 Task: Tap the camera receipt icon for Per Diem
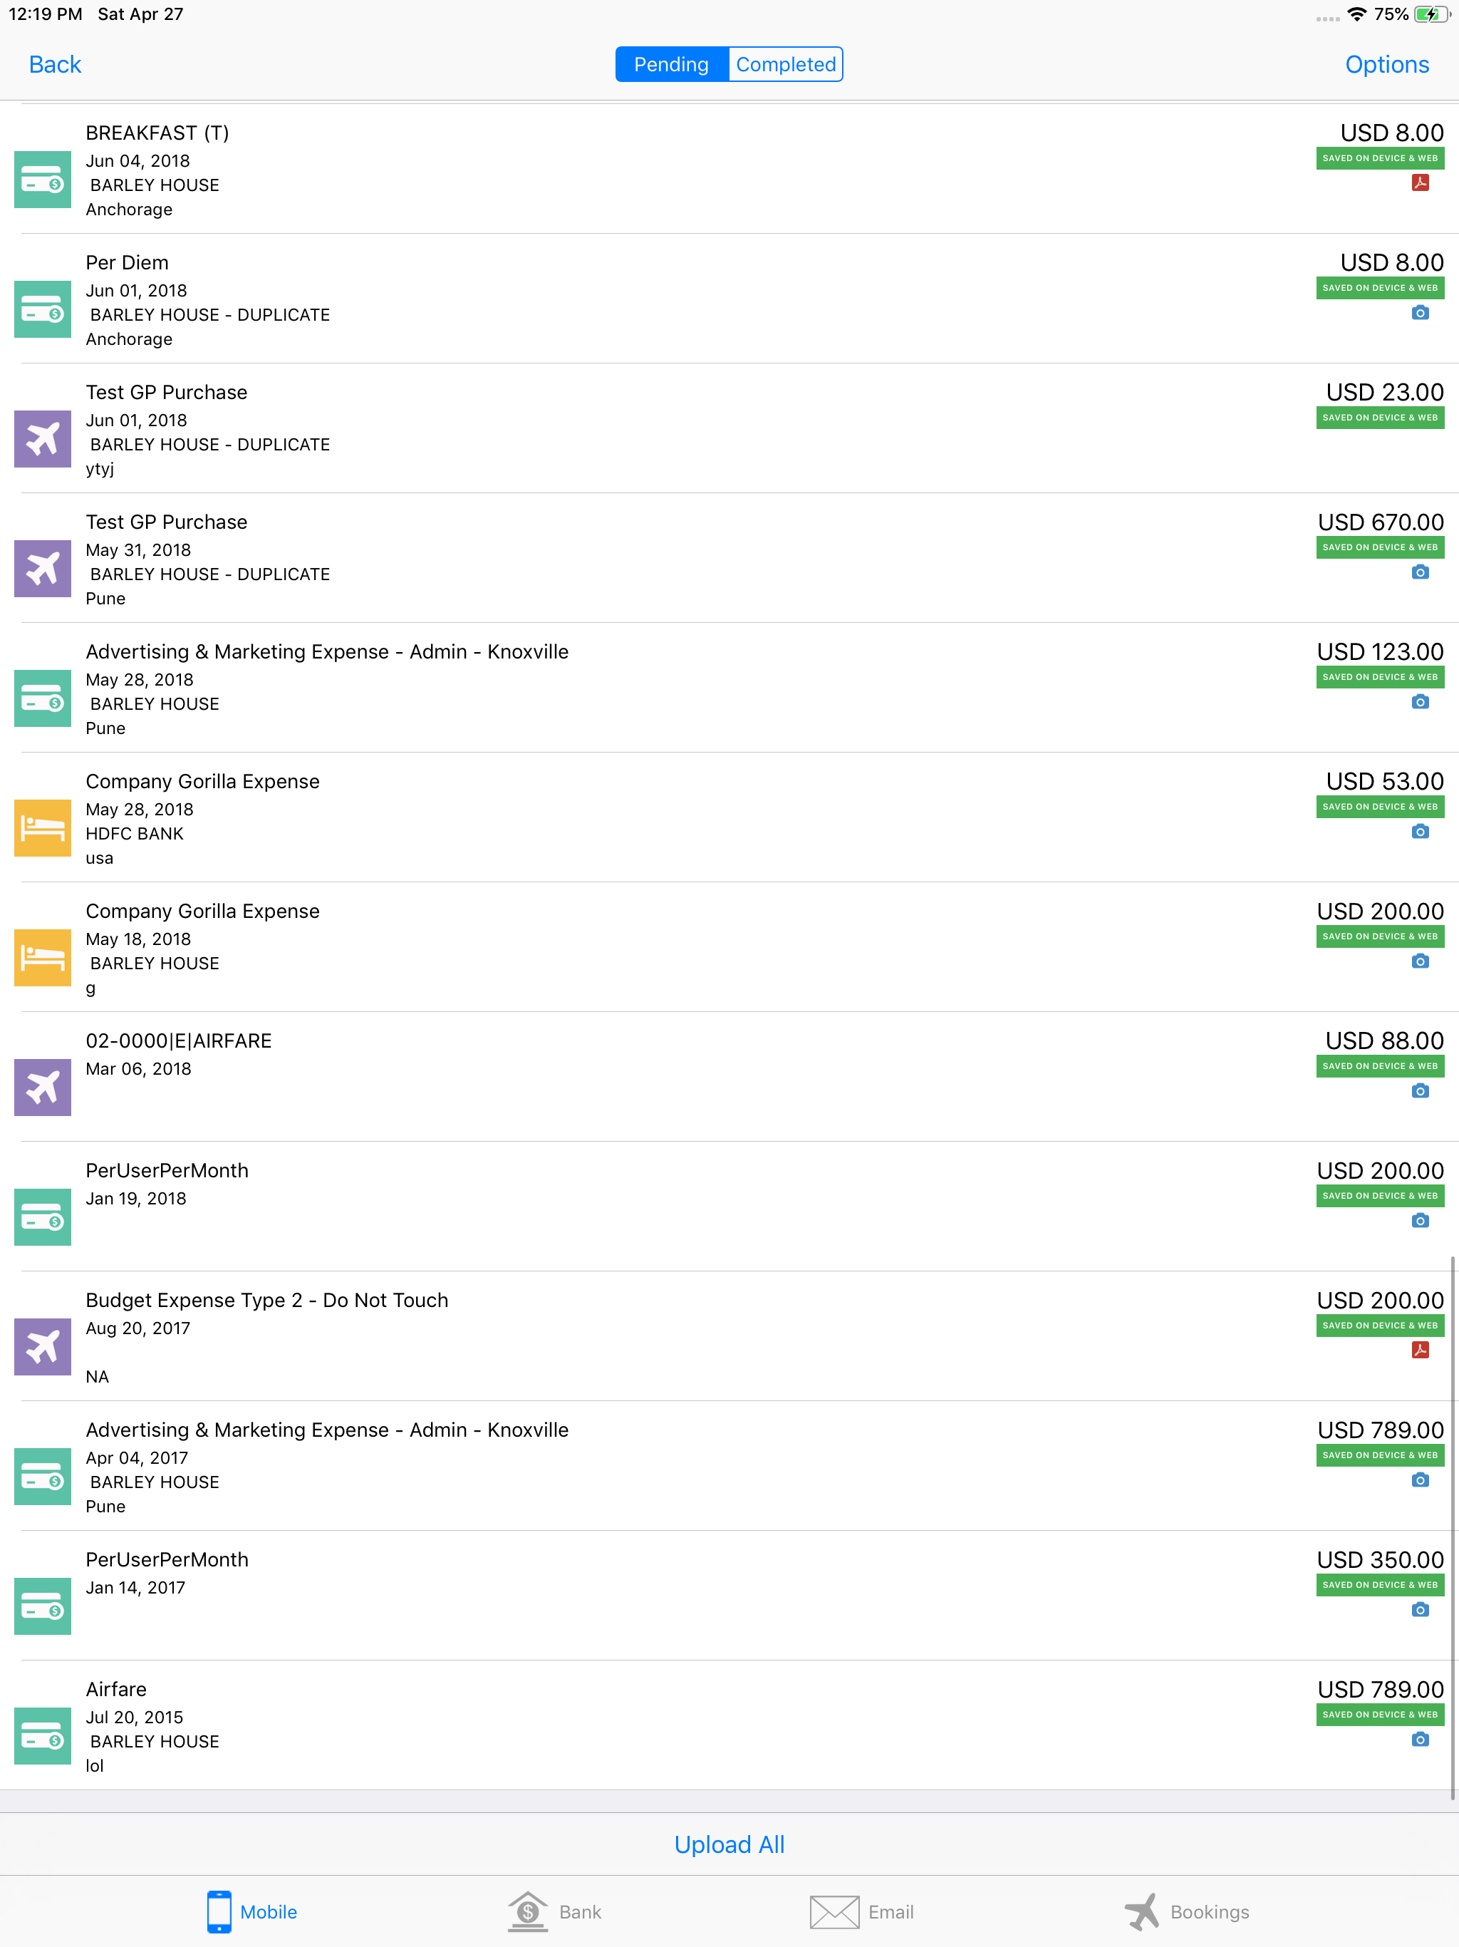[x=1419, y=312]
